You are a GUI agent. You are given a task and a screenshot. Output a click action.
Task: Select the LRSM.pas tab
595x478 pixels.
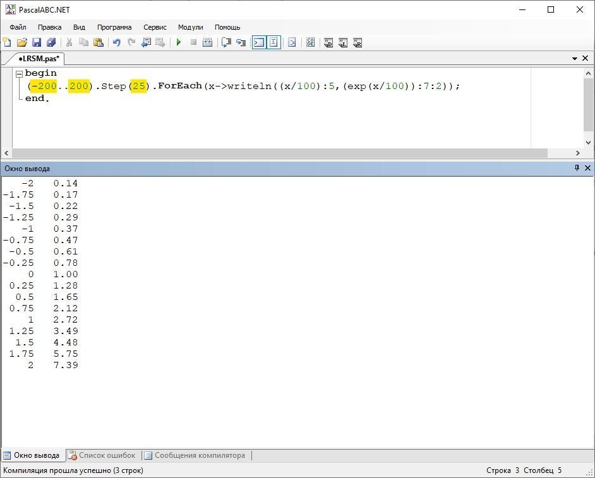coord(39,59)
